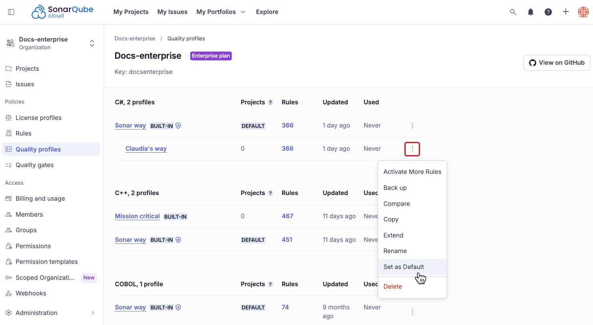
Task: Open License profiles in the sidebar
Action: pos(50,118)
